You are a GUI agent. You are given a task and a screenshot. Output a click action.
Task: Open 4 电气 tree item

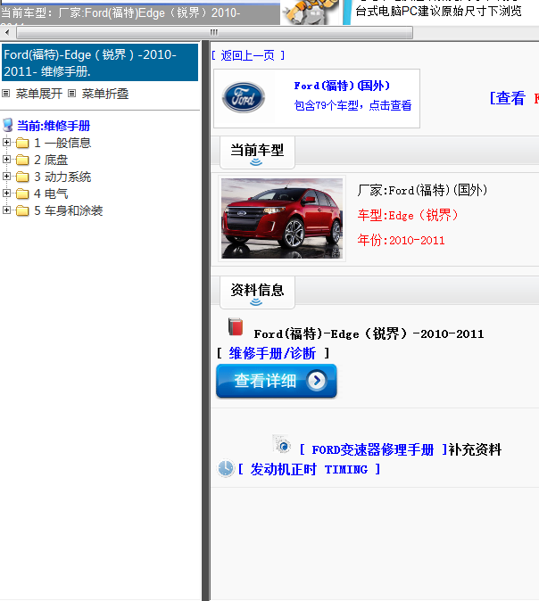click(x=51, y=193)
